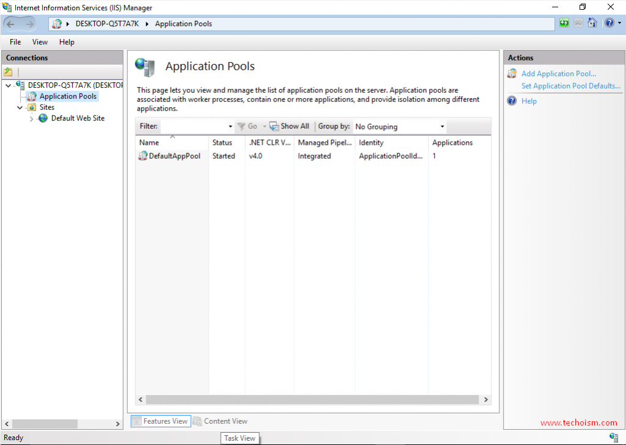Expand breadcrumb arrow before DESKTOP-Q5T7A7K
This screenshot has width=626, height=445.
tap(67, 24)
